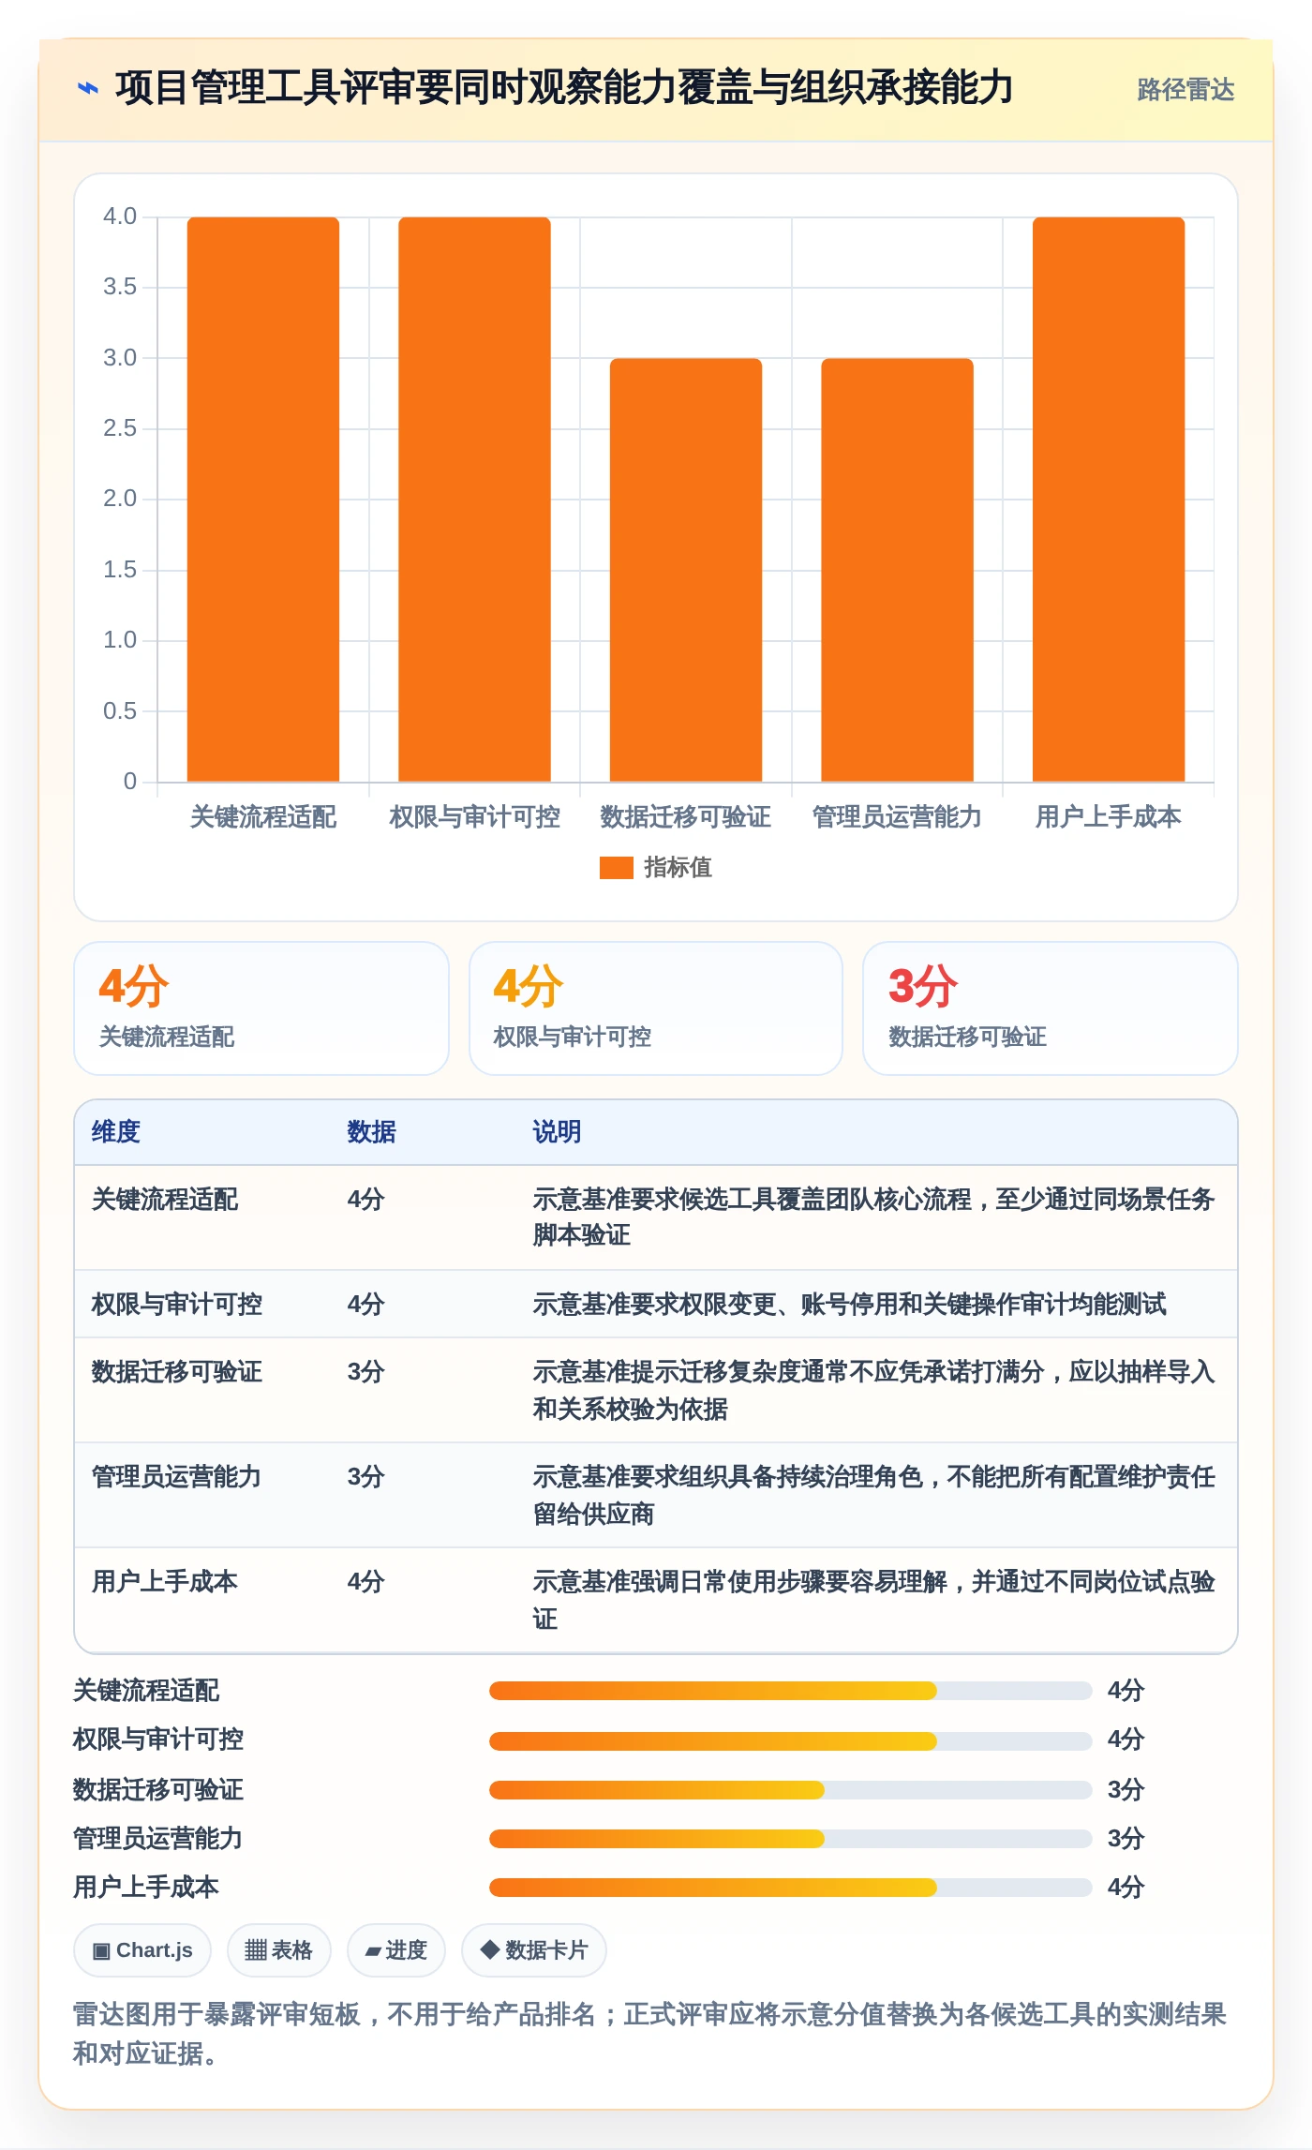The image size is (1312, 2150).
Task: Click the 3分 value beside 管理员运营能力 progress bar
Action: click(x=1126, y=1839)
